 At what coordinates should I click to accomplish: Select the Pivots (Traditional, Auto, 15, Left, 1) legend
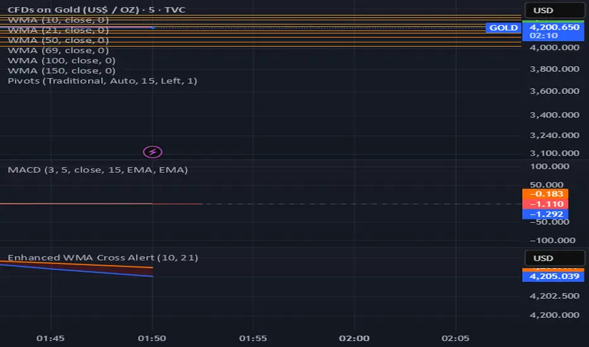tap(102, 81)
